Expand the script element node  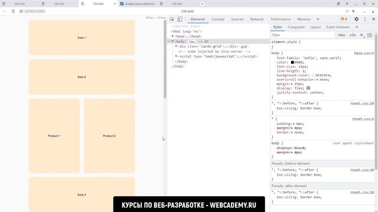click(176, 57)
